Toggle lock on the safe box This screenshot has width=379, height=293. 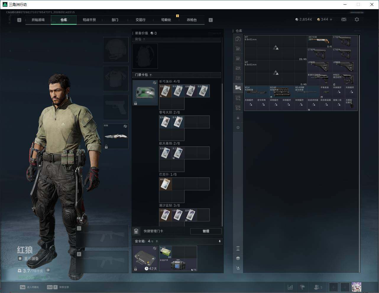(136, 269)
